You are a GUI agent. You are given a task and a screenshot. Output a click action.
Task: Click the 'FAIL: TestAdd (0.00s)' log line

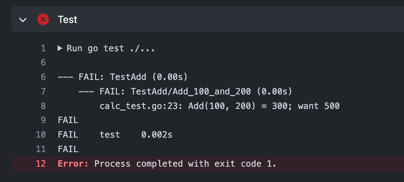(x=123, y=77)
